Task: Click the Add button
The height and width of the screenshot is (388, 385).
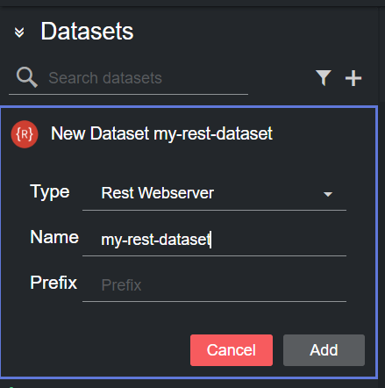Action: coord(324,350)
